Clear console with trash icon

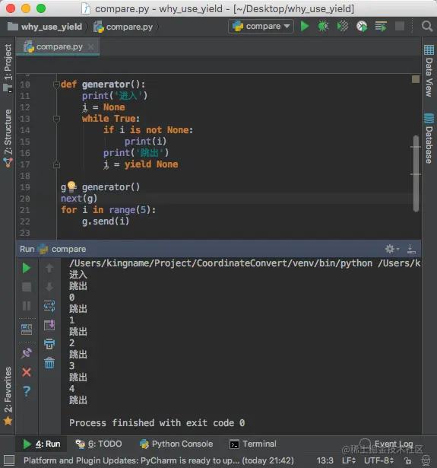tap(49, 363)
